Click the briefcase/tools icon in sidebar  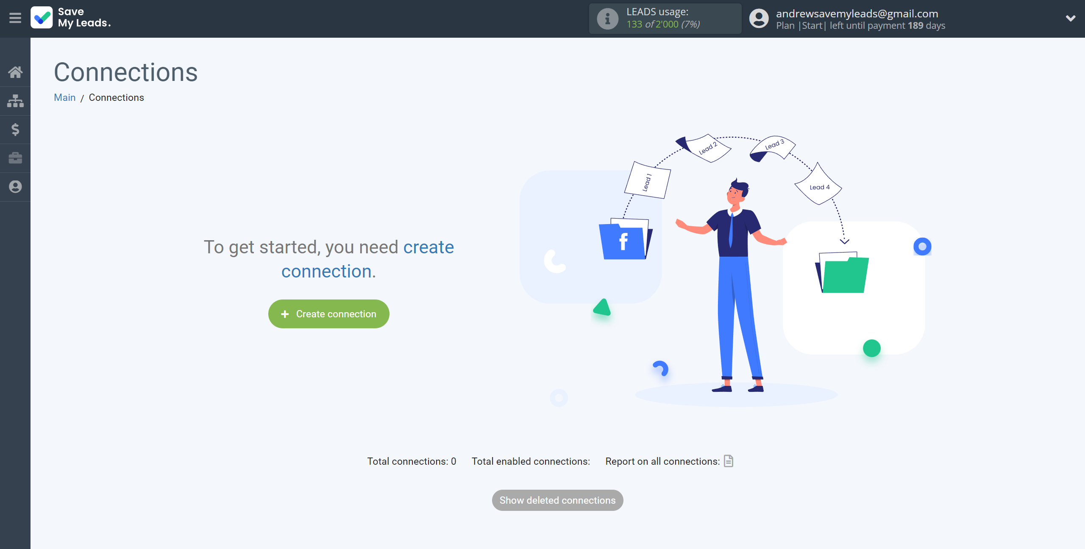coord(15,158)
